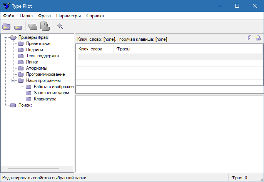Open the Файл menu
Image resolution: width=264 pixels, height=182 pixels.
pyautogui.click(x=8, y=16)
